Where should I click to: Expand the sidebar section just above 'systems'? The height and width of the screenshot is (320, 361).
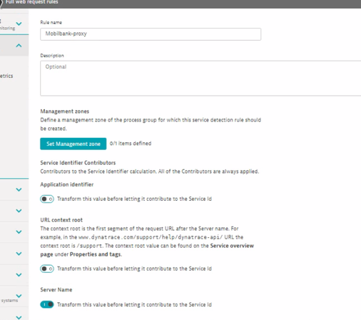pyautogui.click(x=19, y=275)
